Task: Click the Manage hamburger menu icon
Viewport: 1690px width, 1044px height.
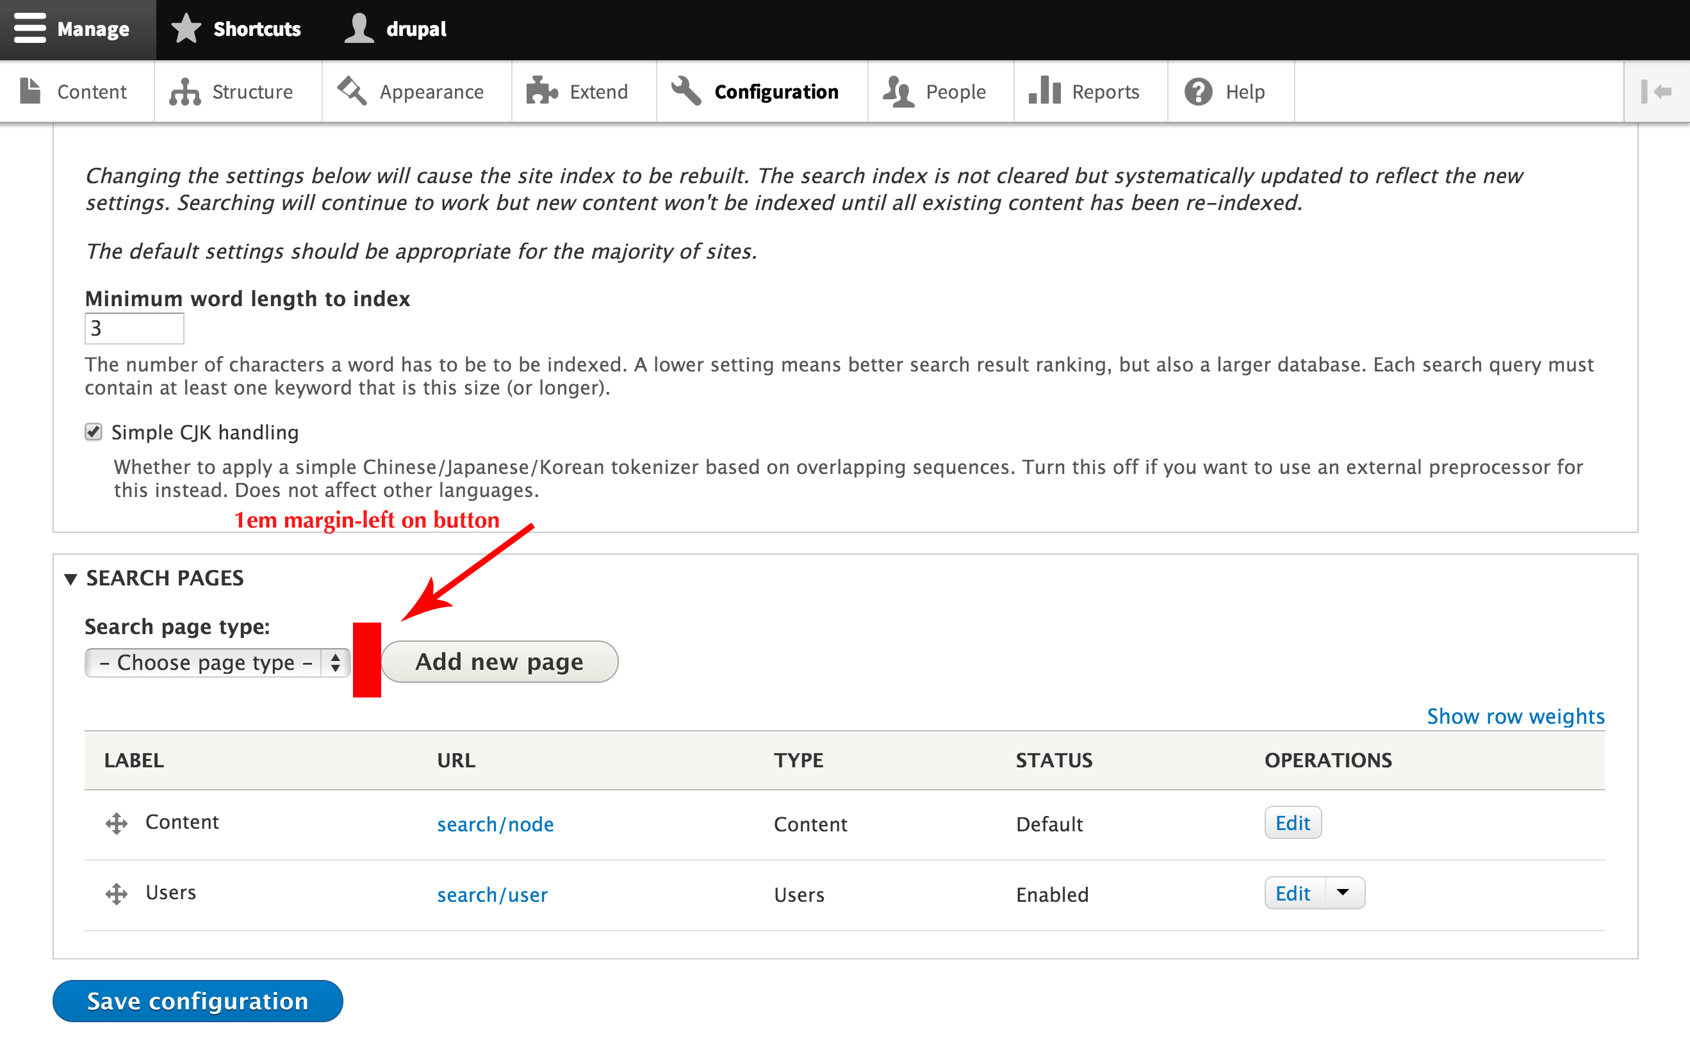Action: click(29, 29)
